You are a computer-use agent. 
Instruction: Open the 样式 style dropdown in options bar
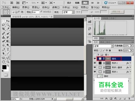coord(68,12)
